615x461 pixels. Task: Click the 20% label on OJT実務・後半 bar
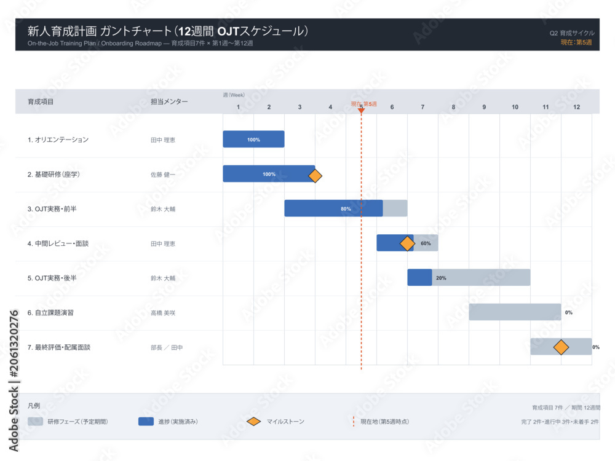(441, 278)
